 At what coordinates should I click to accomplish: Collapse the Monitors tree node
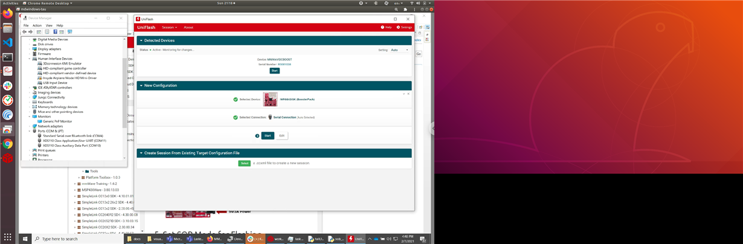[29, 117]
